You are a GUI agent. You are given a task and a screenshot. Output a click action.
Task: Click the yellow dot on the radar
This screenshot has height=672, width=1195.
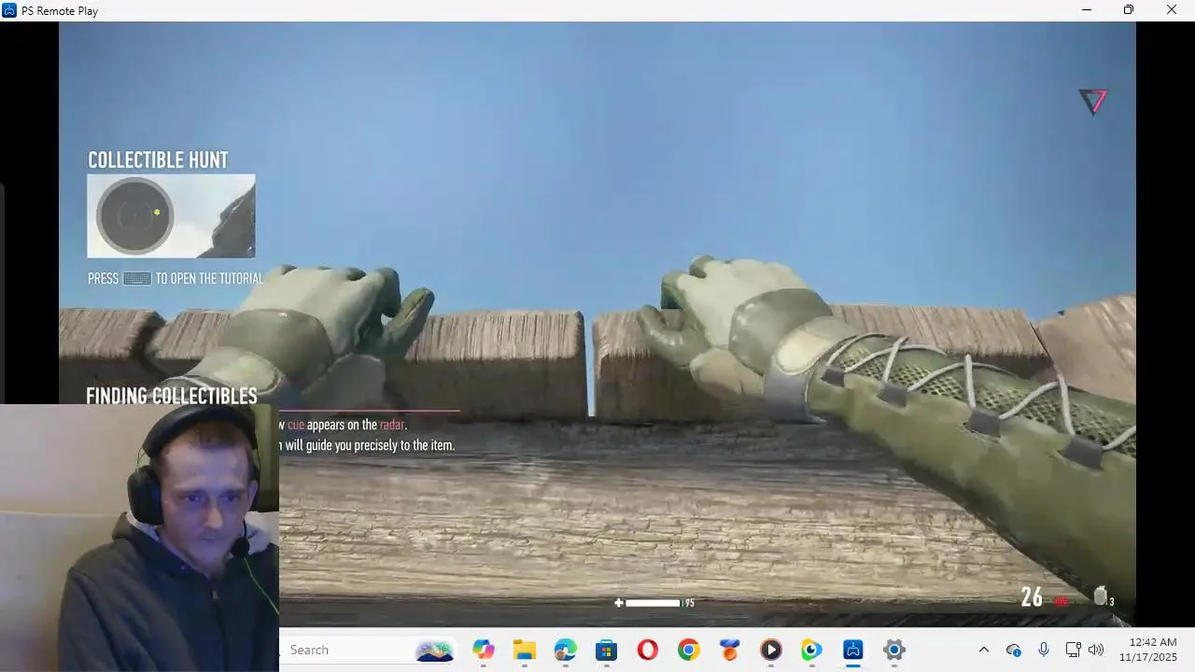pos(157,213)
